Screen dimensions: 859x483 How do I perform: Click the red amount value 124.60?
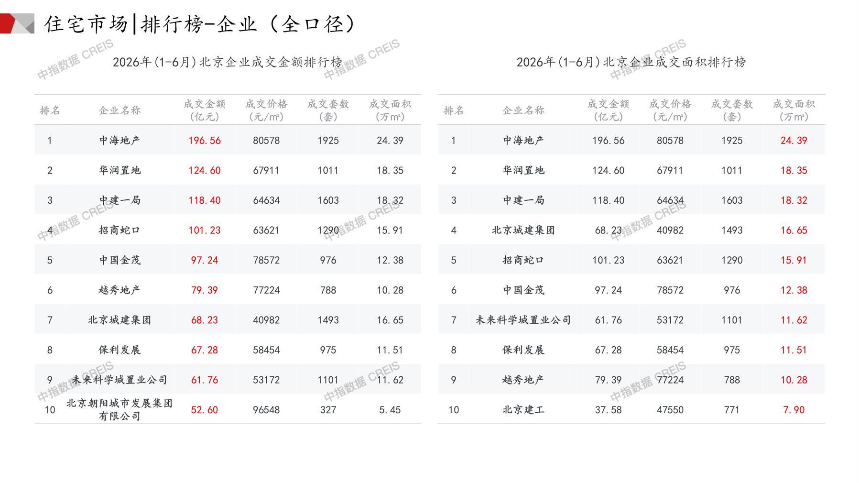[205, 170]
